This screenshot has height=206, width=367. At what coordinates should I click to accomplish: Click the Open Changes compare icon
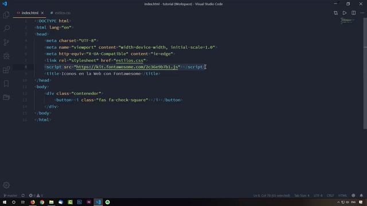click(x=335, y=13)
